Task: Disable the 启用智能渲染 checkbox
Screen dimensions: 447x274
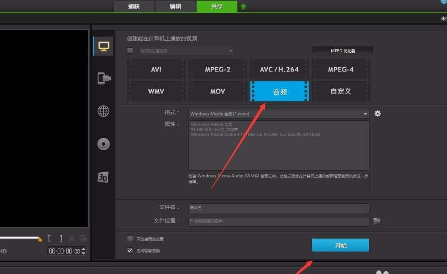Action: (x=130, y=250)
